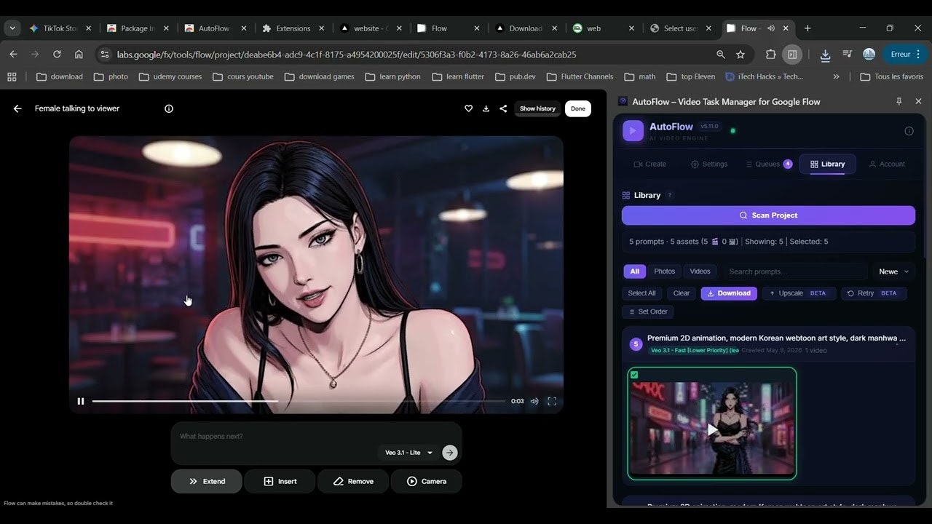Expand hidden bookmarks overflow chevron
This screenshot has height=524, width=932.
pyautogui.click(x=836, y=76)
